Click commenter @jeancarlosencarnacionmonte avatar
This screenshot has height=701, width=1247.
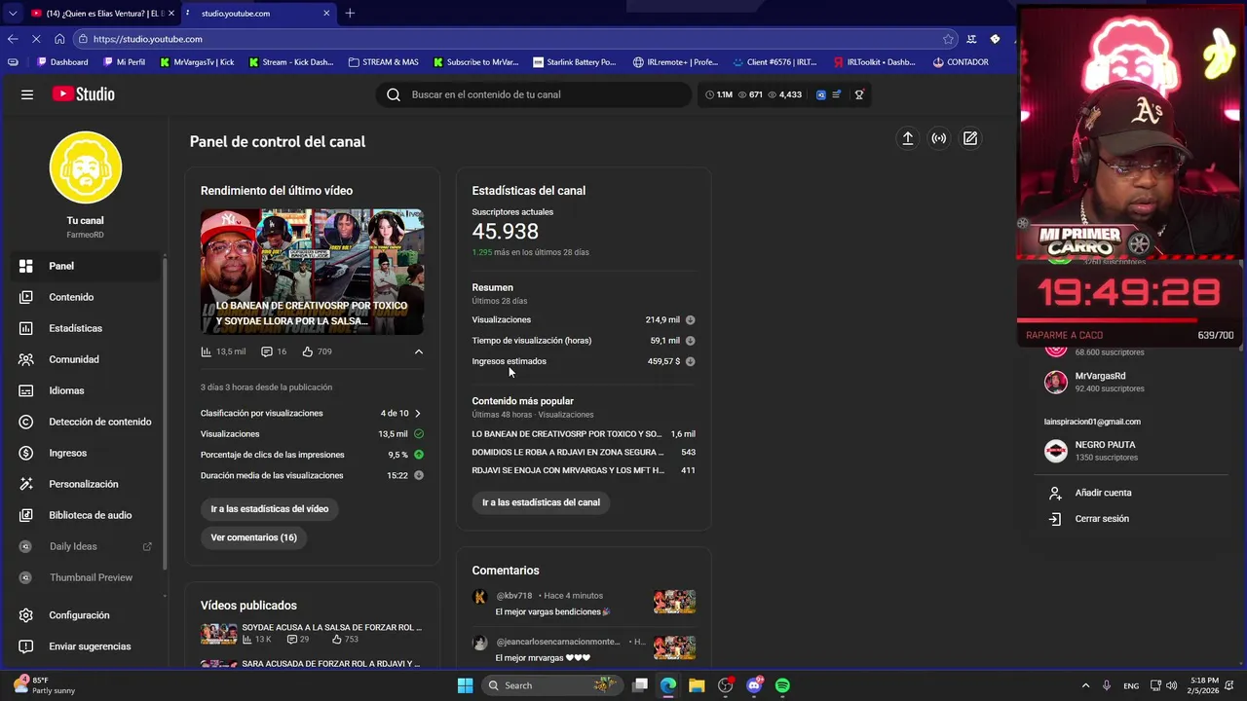tap(479, 643)
